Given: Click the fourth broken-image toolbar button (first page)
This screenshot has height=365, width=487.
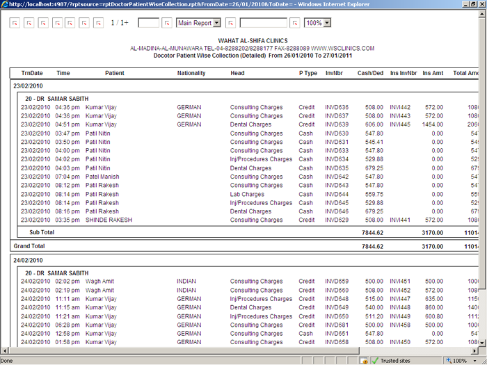Looking at the screenshot, I should tap(58, 23).
